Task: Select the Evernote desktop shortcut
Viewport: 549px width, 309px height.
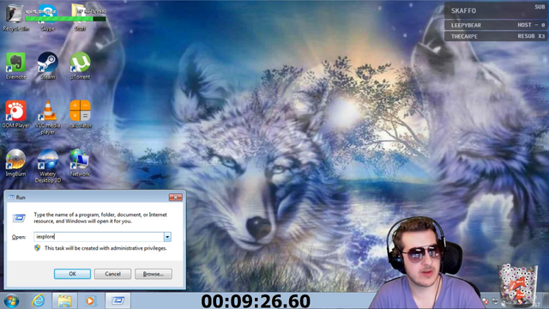Action: [15, 66]
